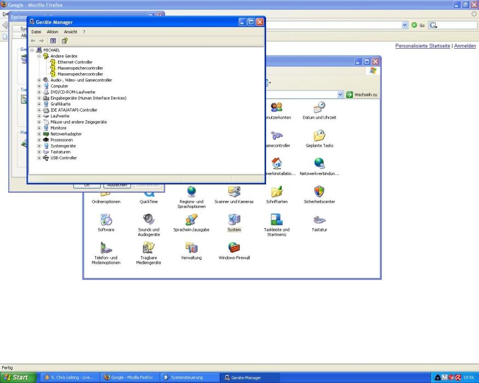Click the properties view icon in Geräte-Manager toolbar
The image size is (479, 383).
coord(53,40)
